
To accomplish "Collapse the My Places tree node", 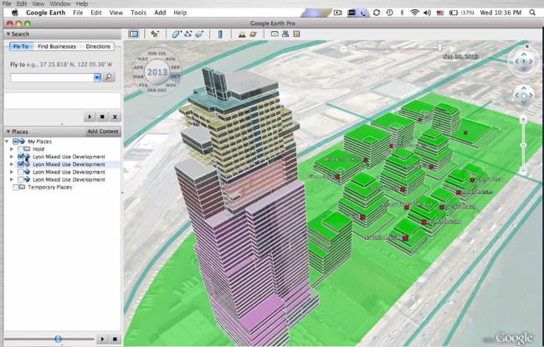I will tap(7, 142).
